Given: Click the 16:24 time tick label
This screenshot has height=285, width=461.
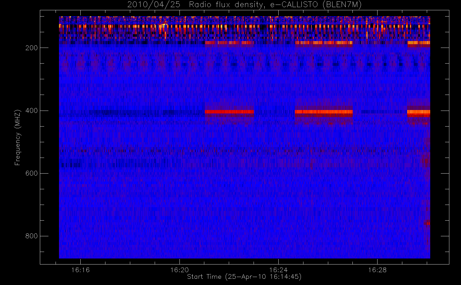Looking at the screenshot, I should (x=278, y=270).
